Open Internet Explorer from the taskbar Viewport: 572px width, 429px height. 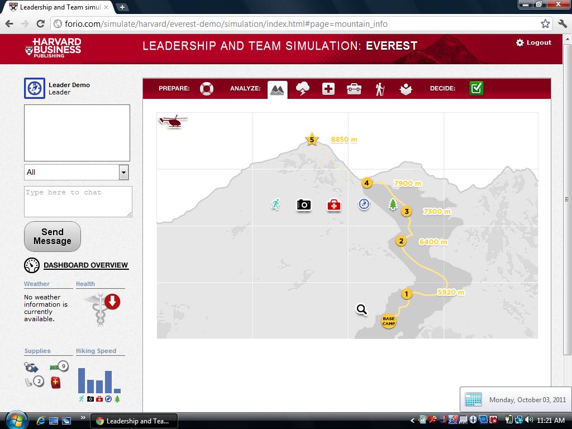point(40,421)
